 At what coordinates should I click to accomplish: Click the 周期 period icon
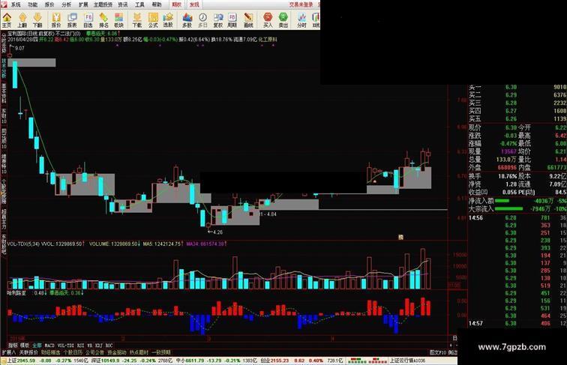tap(232, 20)
